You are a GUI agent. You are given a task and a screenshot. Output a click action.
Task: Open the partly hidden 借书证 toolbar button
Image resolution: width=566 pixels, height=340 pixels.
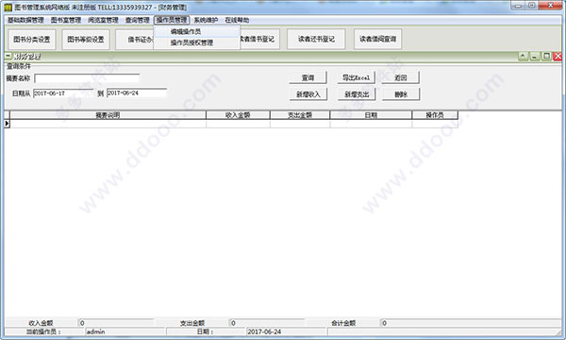point(135,39)
